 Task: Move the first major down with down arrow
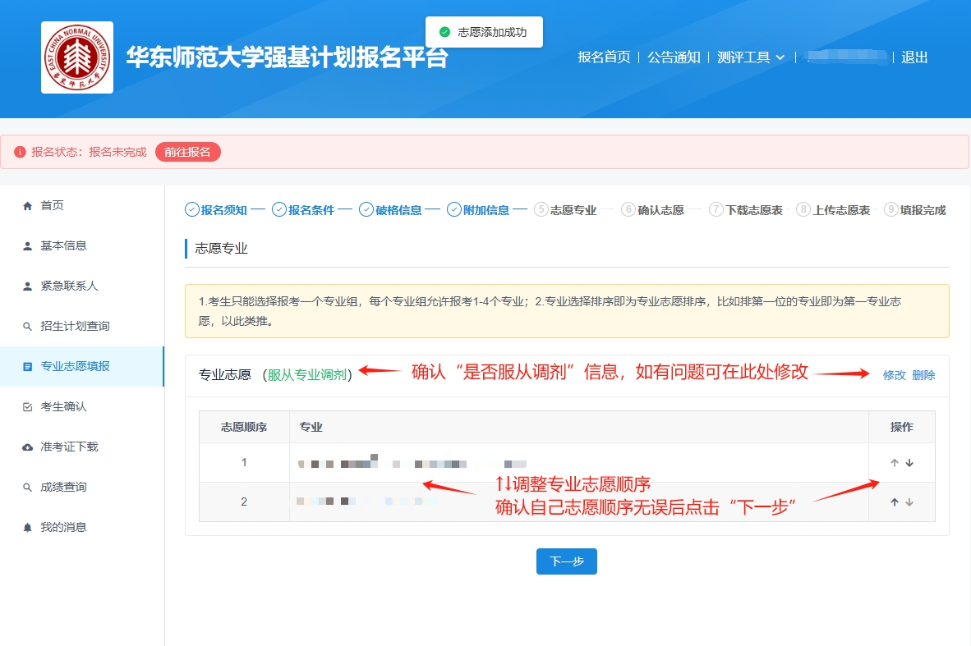click(x=909, y=463)
